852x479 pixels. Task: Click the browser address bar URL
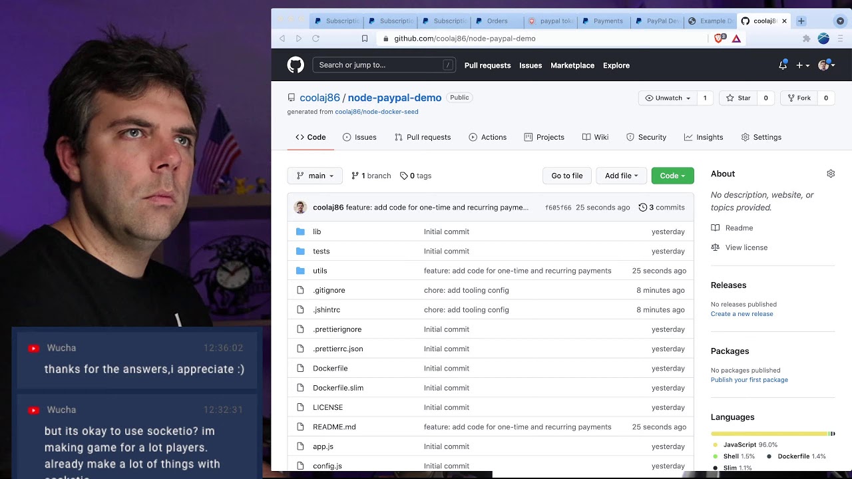point(465,39)
